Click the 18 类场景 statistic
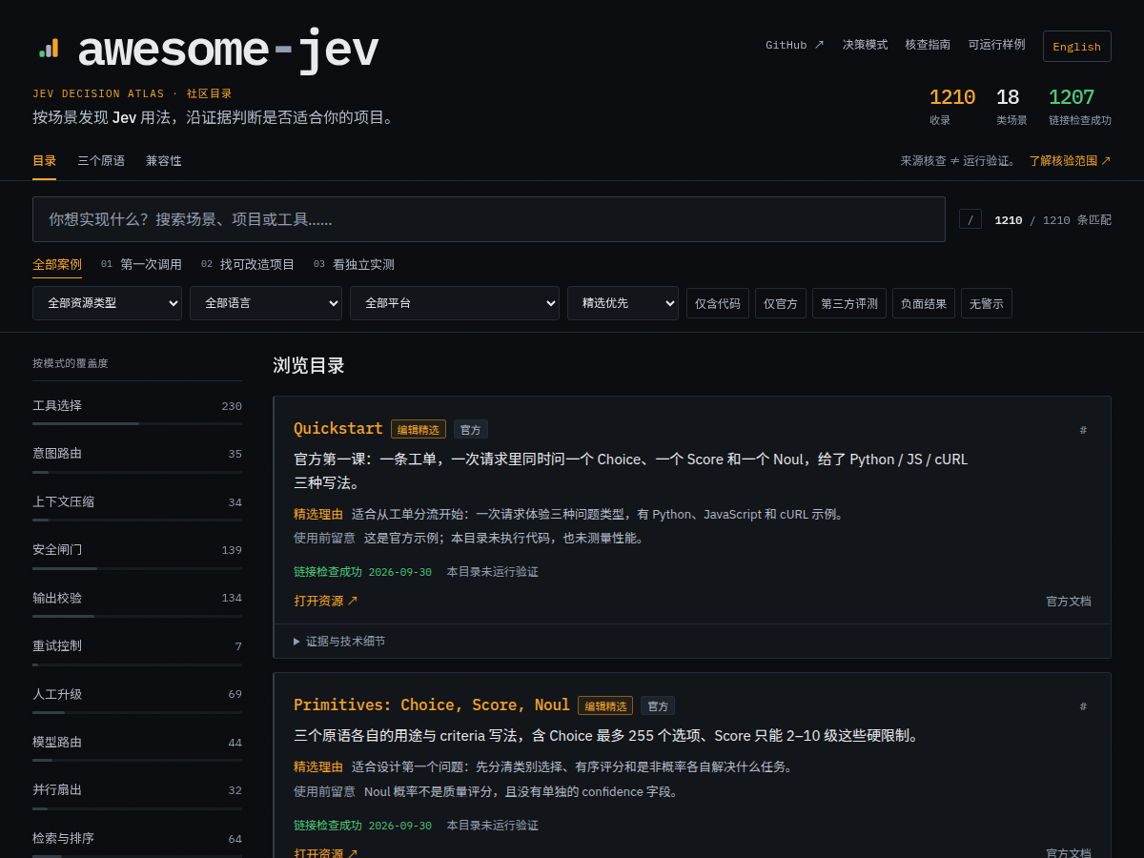 [x=1011, y=106]
